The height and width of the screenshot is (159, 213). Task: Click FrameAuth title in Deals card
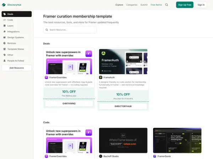pos(109,77)
